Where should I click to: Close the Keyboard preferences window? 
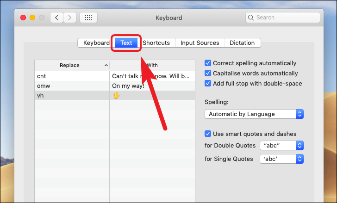coord(23,18)
